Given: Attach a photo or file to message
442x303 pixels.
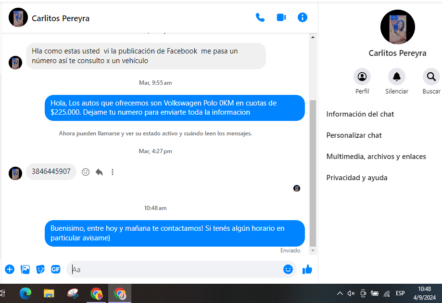Looking at the screenshot, I should coord(25,269).
